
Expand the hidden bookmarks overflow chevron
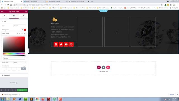tap(154, 8)
